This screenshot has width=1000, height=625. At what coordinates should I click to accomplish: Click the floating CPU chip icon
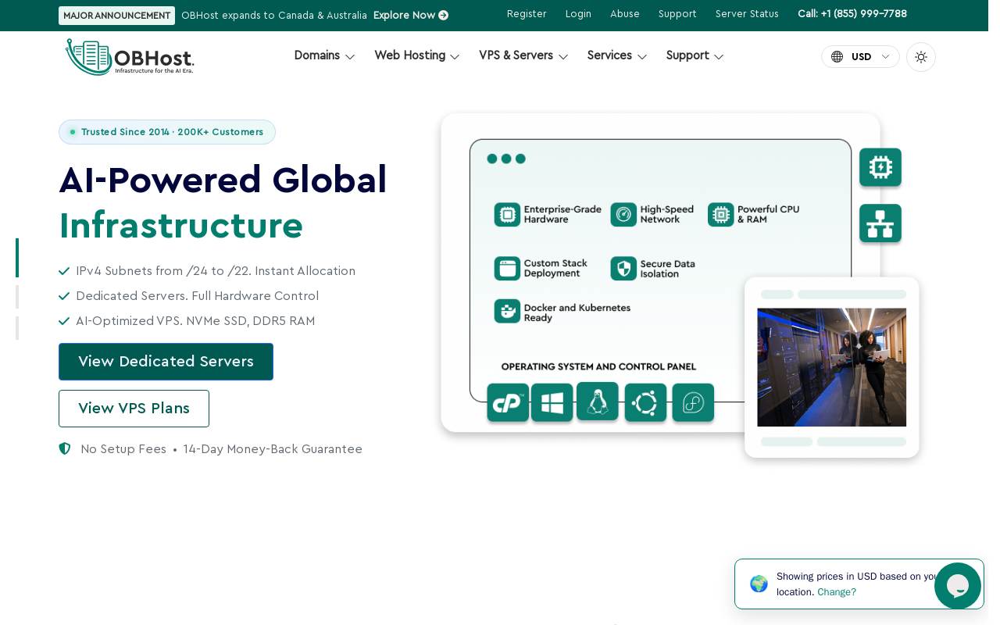(880, 167)
